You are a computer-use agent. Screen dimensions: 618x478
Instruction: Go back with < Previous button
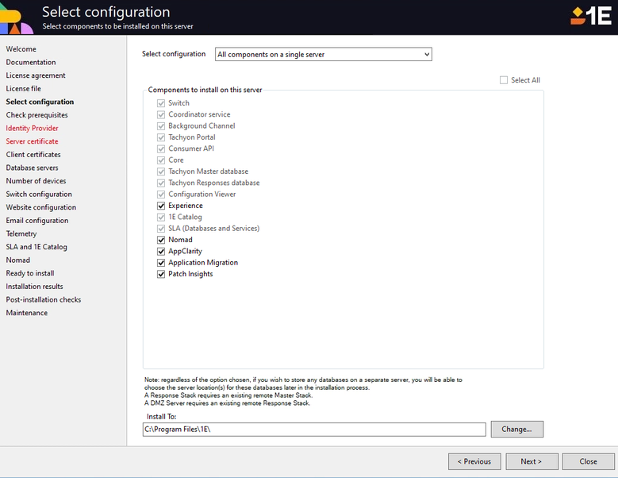point(474,461)
